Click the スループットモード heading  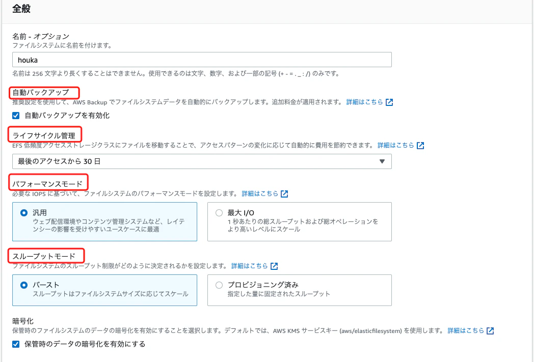pos(44,256)
